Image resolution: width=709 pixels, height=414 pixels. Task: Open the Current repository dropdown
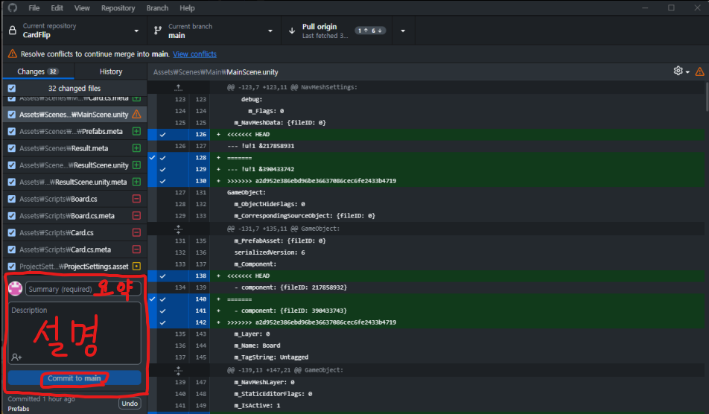74,31
